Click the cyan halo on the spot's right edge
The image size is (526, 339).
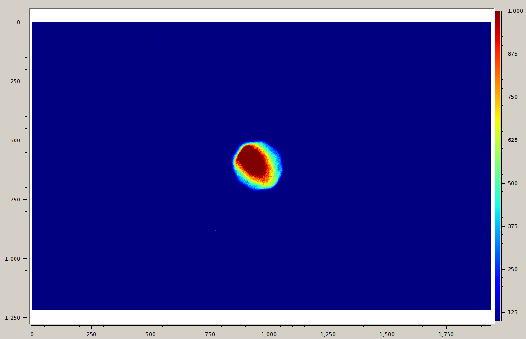(x=278, y=167)
